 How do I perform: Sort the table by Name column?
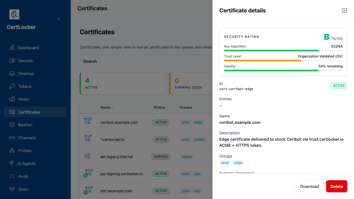[x=107, y=107]
